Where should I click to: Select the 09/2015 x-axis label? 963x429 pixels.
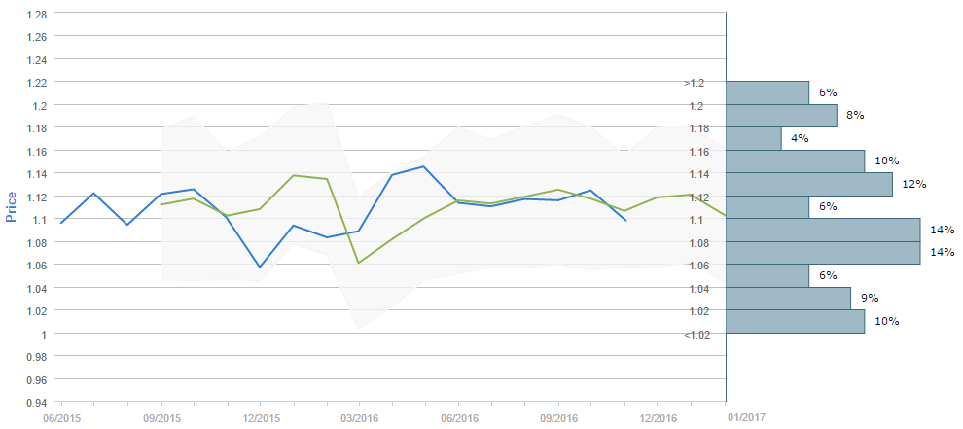pos(161,417)
